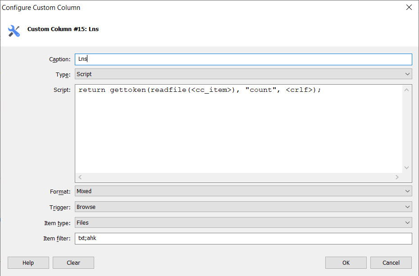The width and height of the screenshot is (419, 276).
Task: Expand the Format dropdown showing Mixed
Action: [243, 191]
